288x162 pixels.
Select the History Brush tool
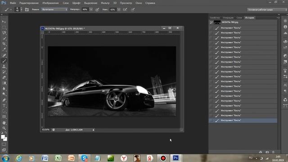pos(4,72)
